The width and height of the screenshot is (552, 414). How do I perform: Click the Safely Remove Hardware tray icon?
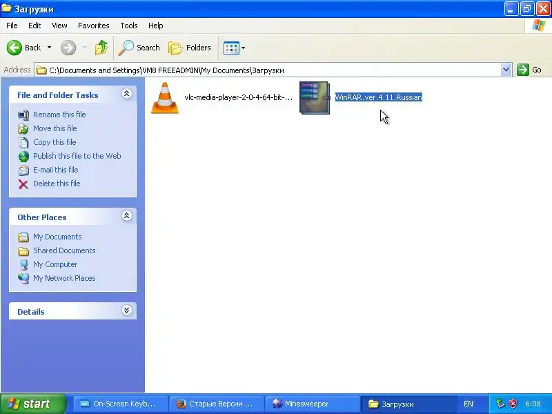click(x=500, y=404)
